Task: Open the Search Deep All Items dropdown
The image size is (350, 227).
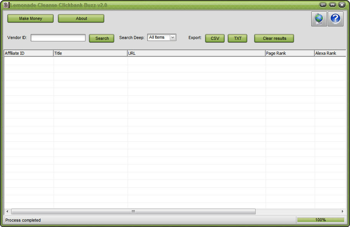Action: 162,37
